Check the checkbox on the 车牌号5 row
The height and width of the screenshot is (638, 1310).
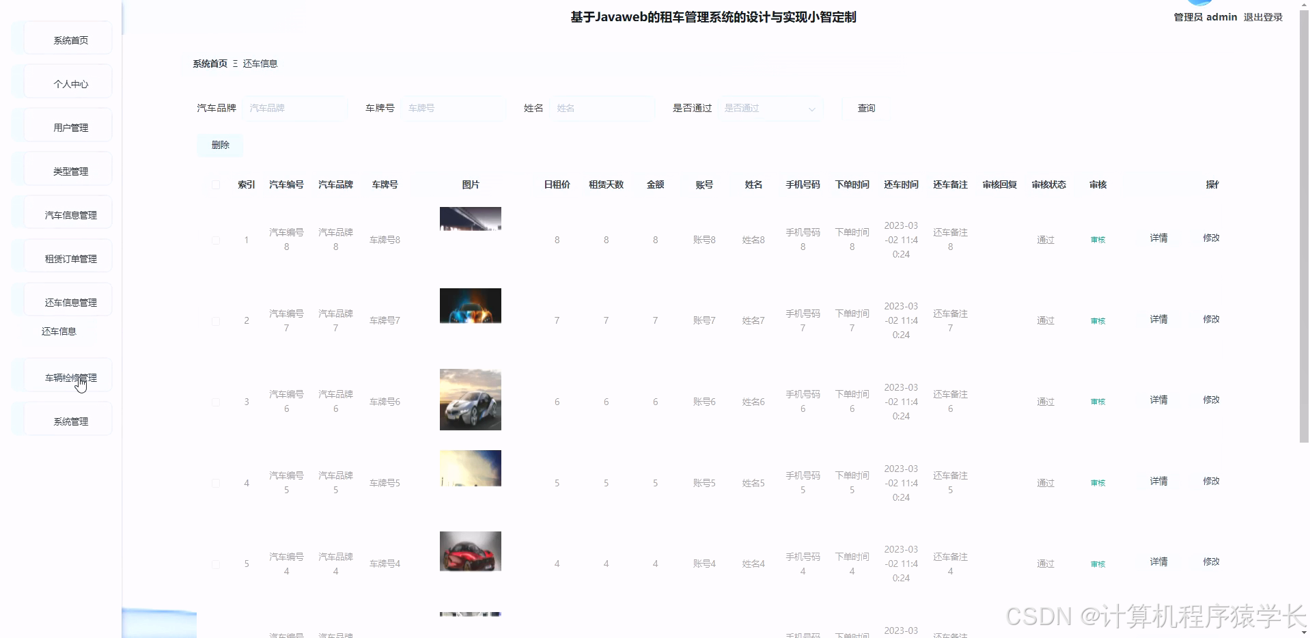coord(216,483)
